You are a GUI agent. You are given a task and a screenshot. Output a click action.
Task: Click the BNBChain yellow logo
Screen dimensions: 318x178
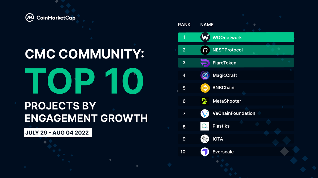click(205, 88)
